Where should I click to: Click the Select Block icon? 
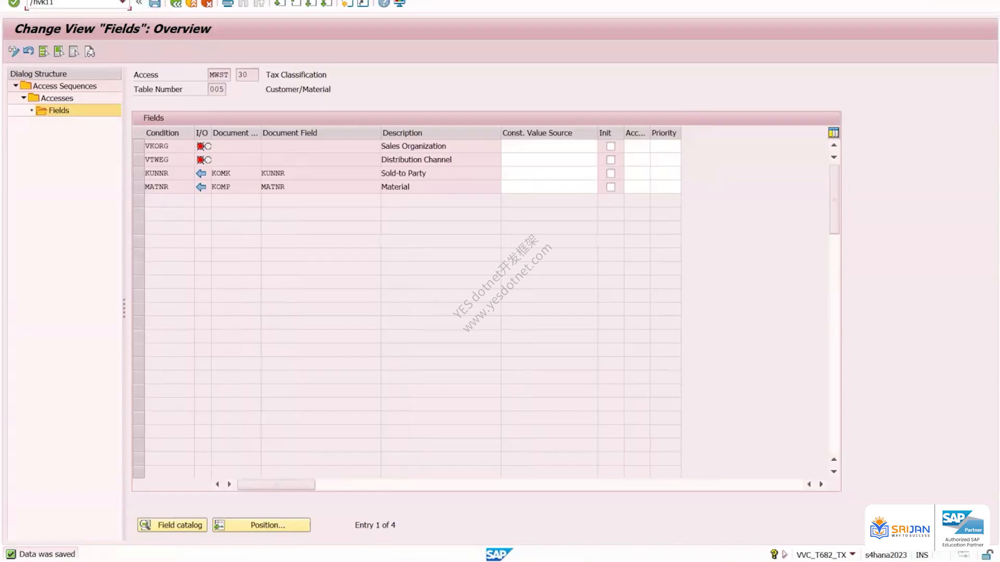click(59, 51)
